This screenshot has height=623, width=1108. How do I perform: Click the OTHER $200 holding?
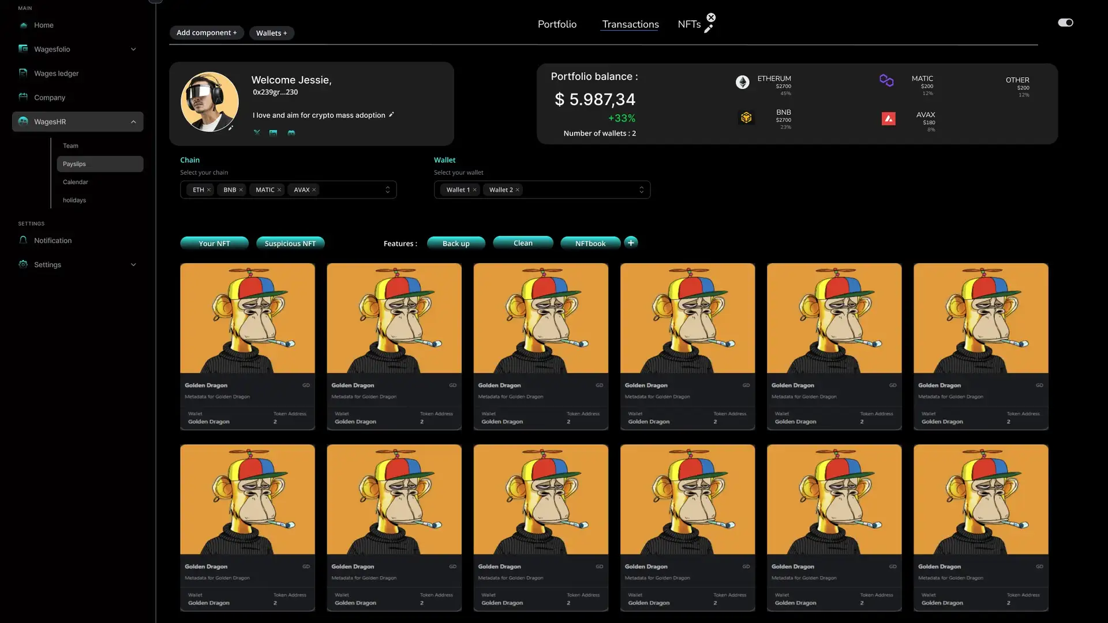(x=1018, y=87)
